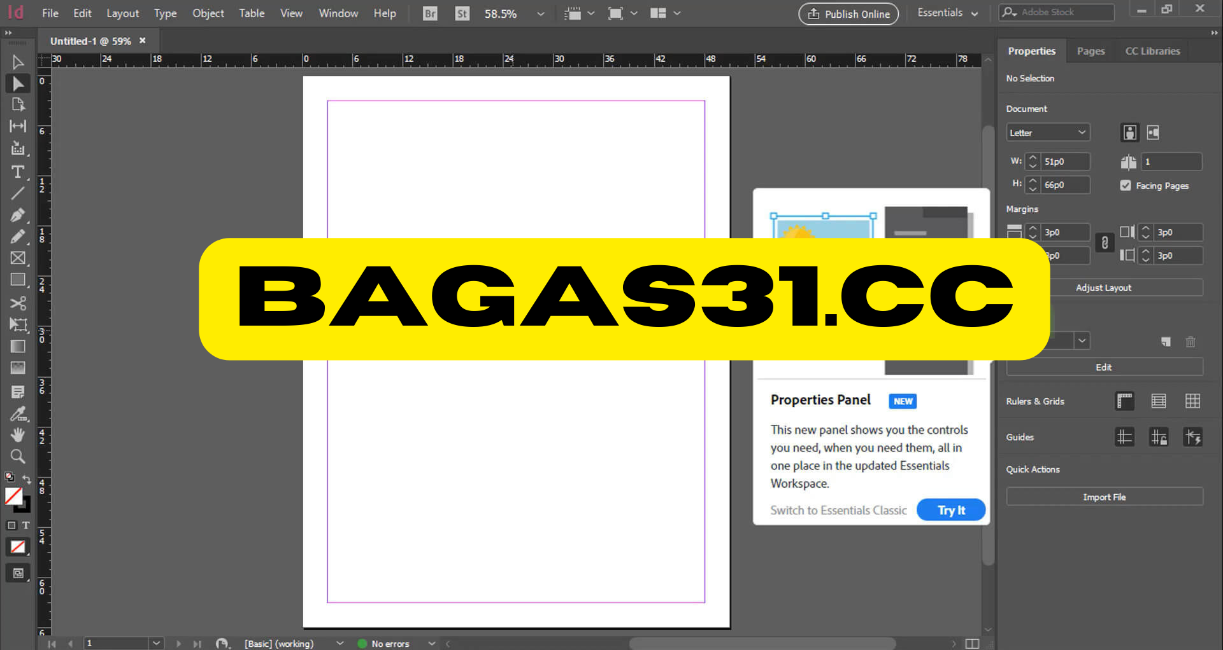Select the Pen tool

[x=17, y=215]
